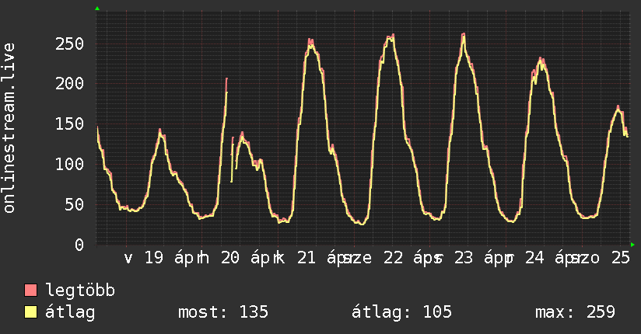This screenshot has height=334, width=641.
Task: Click the 100 y-axis label
Action: coord(69,164)
